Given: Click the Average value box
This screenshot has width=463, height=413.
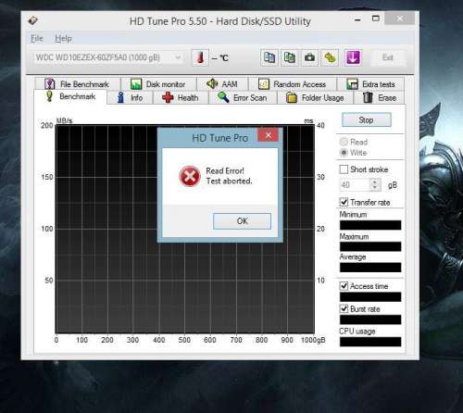Looking at the screenshot, I should tap(370, 268).
